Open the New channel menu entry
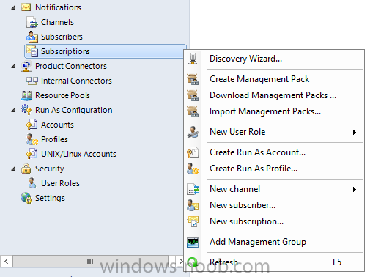Screen dimensions: 370x277 click(274, 189)
